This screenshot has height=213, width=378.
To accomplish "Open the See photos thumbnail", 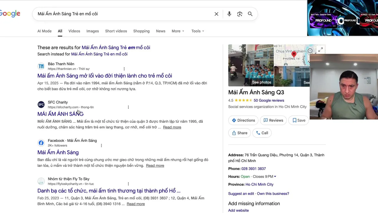I will pyautogui.click(x=251, y=65).
